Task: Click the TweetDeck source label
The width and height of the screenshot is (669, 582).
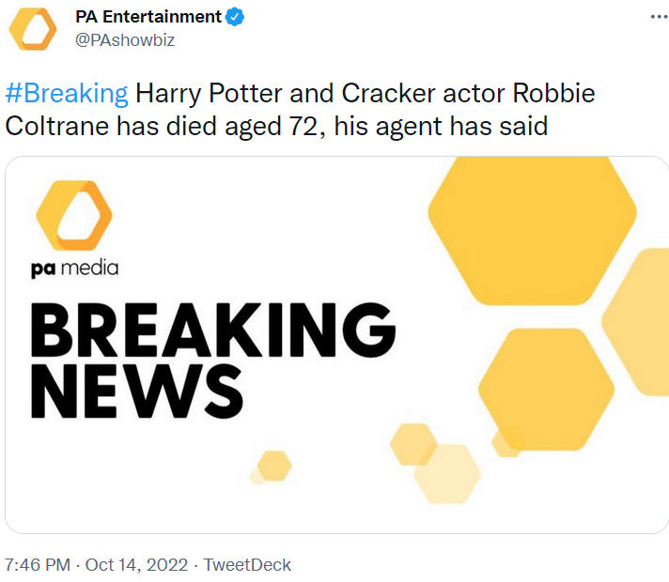Action: [x=247, y=565]
